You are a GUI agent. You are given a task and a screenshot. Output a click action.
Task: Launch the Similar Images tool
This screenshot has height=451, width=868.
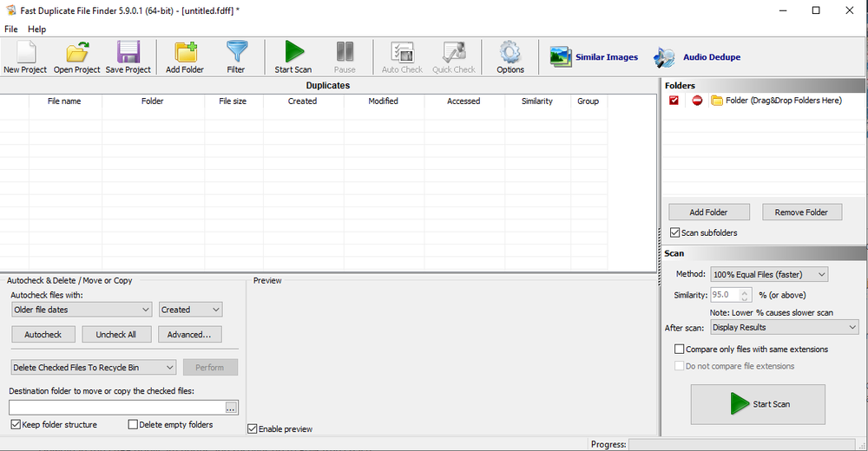pos(594,57)
